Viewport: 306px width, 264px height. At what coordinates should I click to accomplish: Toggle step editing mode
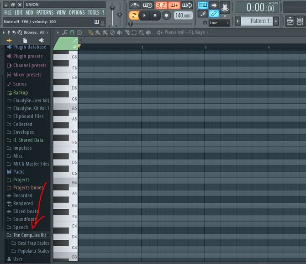pos(203,14)
